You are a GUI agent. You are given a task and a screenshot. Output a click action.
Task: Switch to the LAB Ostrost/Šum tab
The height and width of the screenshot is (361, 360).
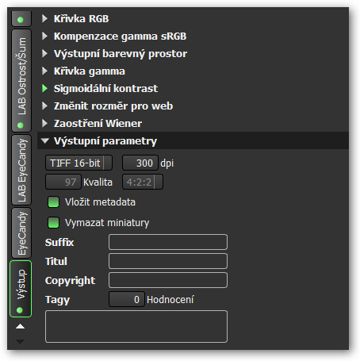pyautogui.click(x=21, y=80)
